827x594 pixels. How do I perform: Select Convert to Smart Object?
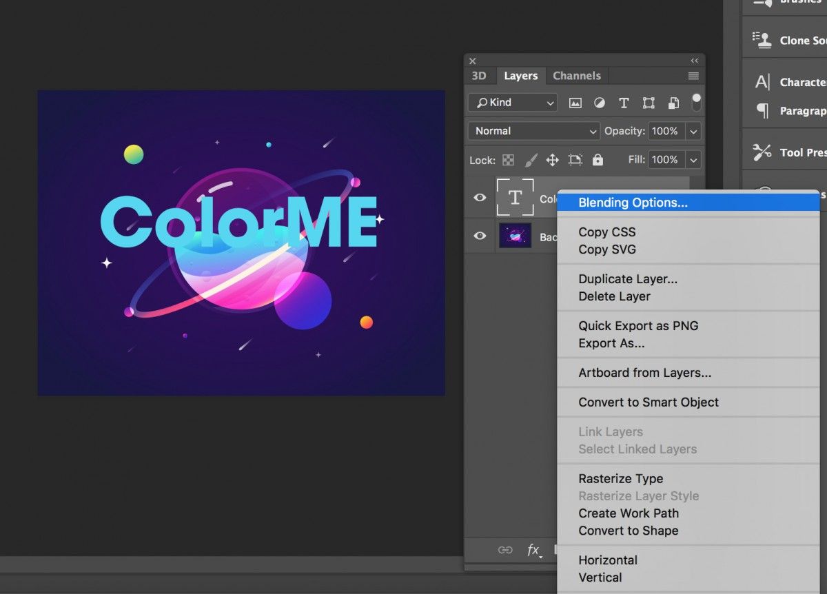click(648, 402)
